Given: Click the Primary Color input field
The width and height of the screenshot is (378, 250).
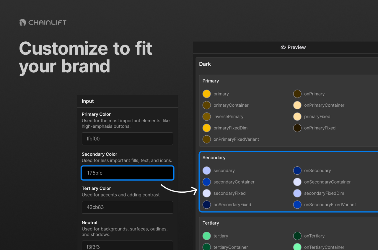Looking at the screenshot, I should (x=127, y=139).
